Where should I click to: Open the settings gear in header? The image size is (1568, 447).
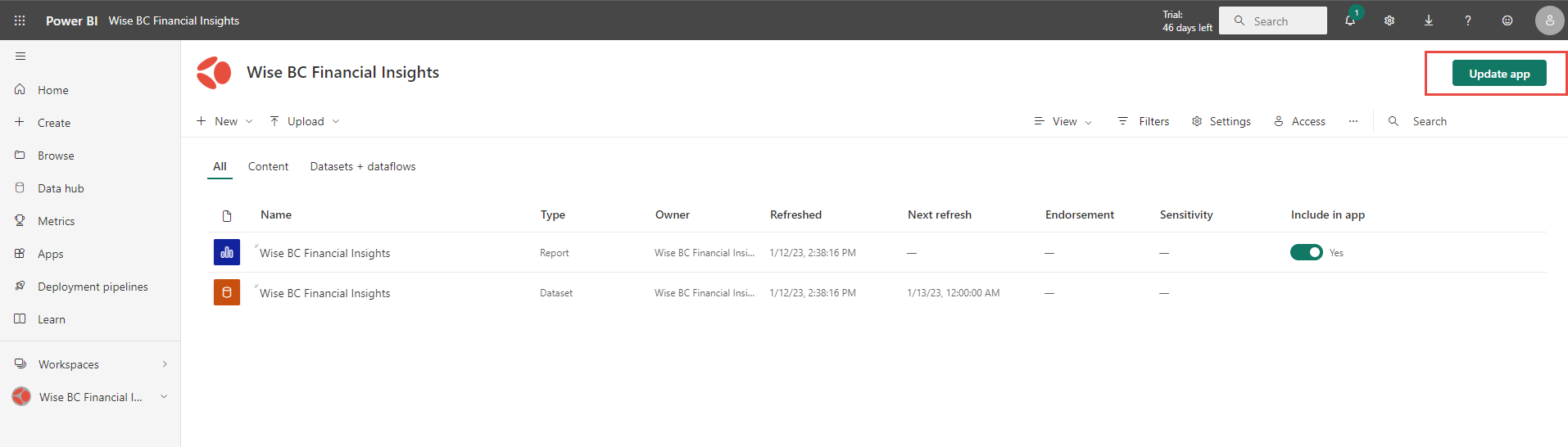tap(1389, 20)
